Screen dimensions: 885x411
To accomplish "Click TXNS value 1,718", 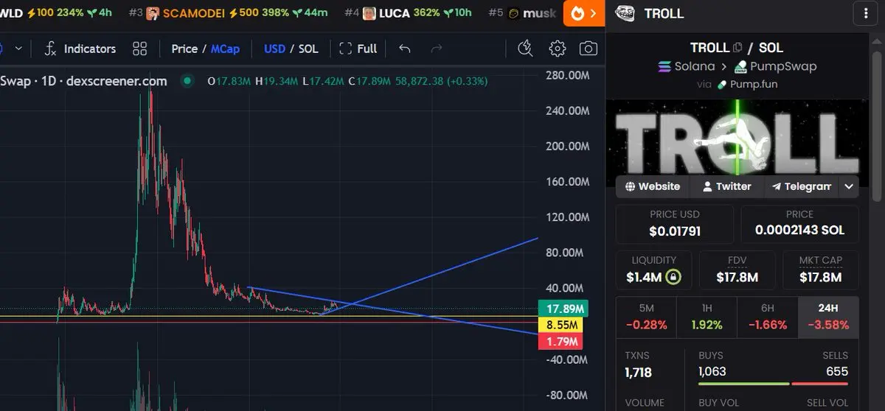I will (639, 372).
